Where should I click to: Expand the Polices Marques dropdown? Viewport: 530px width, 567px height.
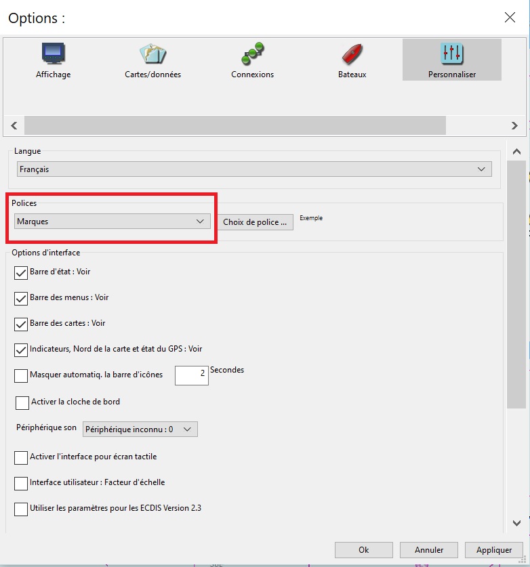[x=113, y=222]
